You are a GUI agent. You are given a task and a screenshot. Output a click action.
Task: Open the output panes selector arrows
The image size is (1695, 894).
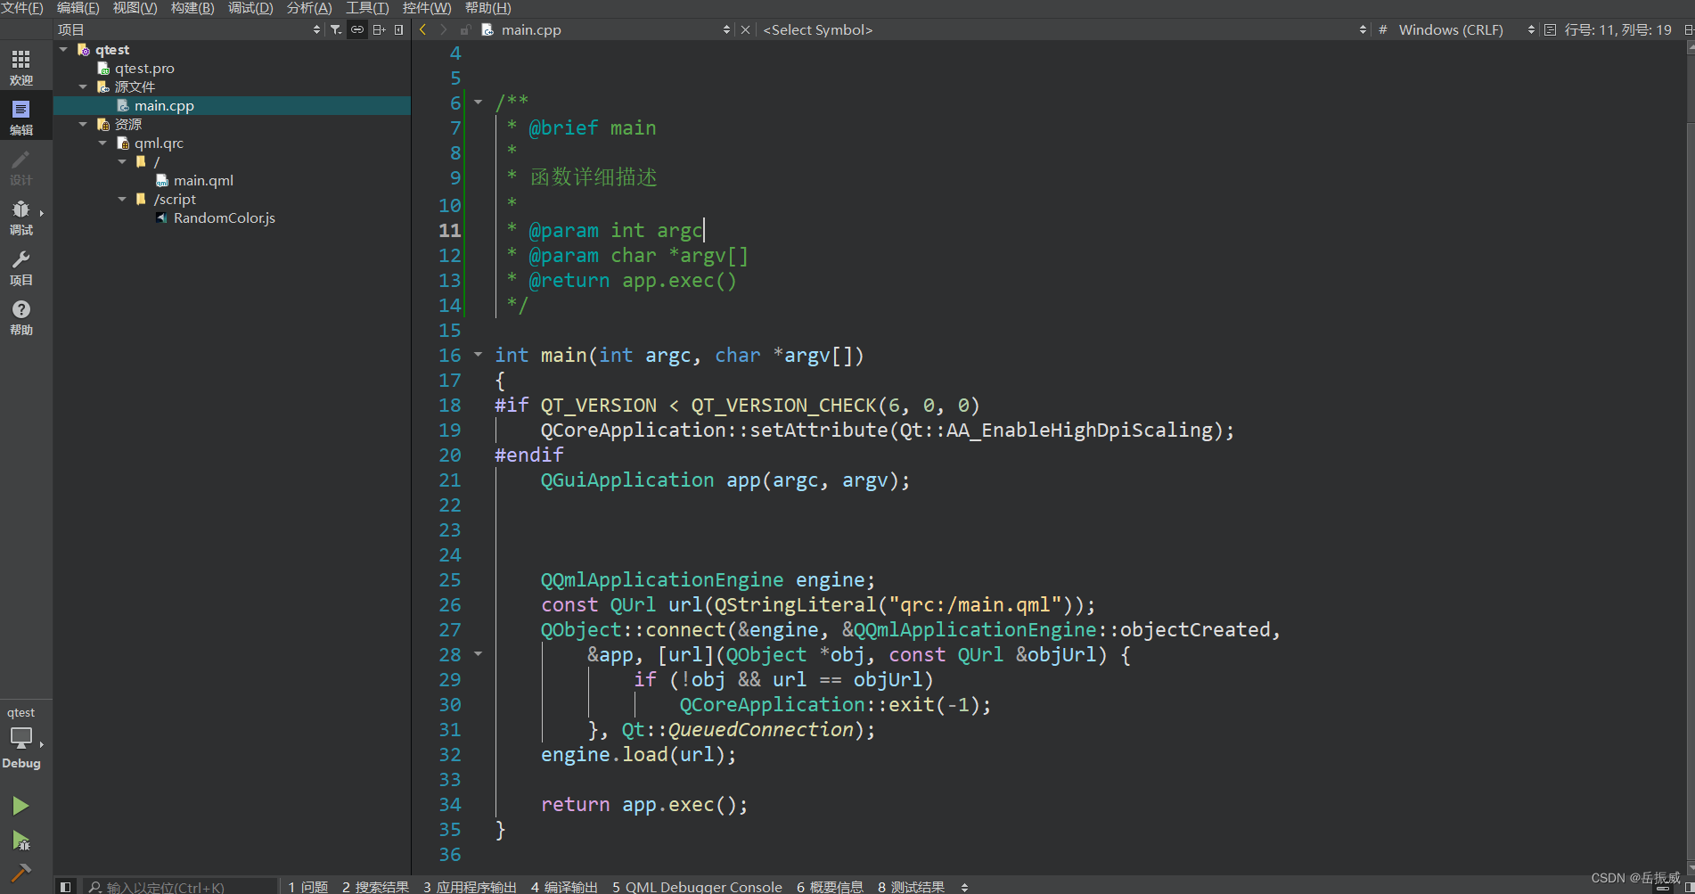tap(964, 887)
